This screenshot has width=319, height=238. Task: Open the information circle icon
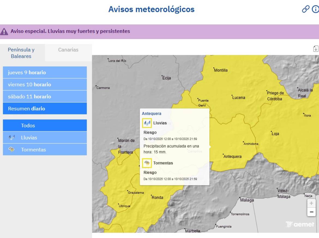315,9
